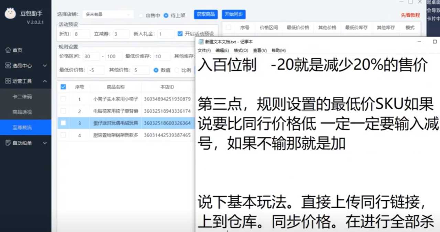Click the 开始同步 button
The height and width of the screenshot is (232, 440).
coord(233,14)
